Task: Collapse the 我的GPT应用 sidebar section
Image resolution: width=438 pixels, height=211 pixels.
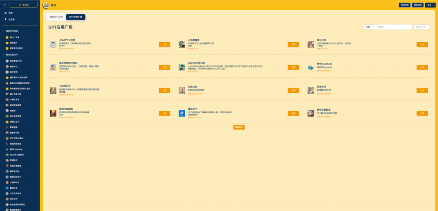Action: point(3,31)
